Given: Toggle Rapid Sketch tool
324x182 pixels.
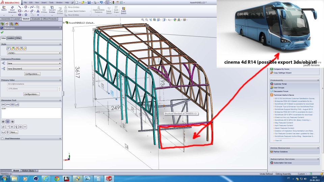Looking at the screenshot, I should tap(124, 10).
